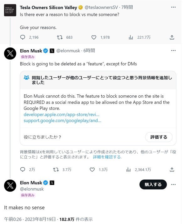Image resolution: width=185 pixels, height=224 pixels.
Task: Open more options for Tesla Owners tweet
Action: pyautogui.click(x=173, y=7)
